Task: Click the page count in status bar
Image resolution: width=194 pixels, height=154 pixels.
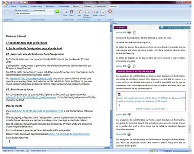Action: pyautogui.click(x=8, y=151)
